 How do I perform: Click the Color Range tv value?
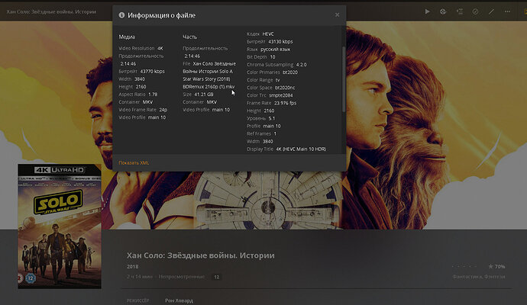tap(277, 80)
